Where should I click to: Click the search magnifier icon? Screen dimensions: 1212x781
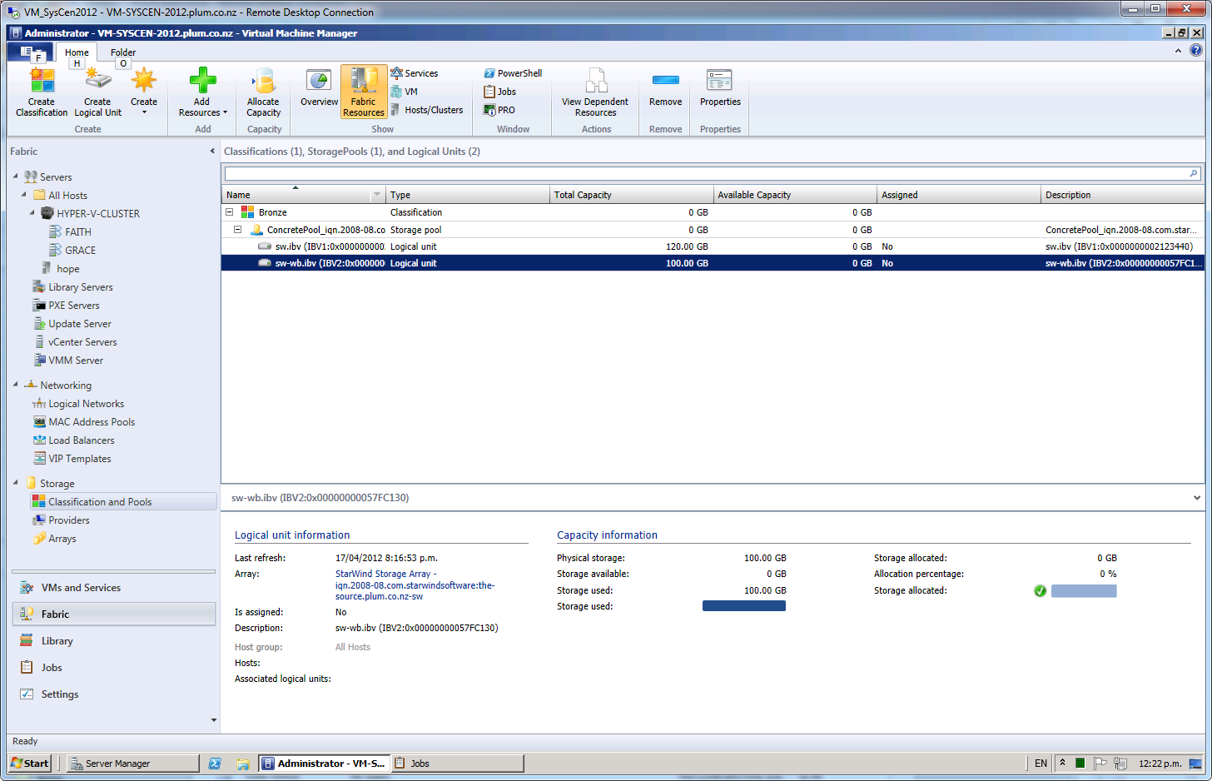click(x=1194, y=173)
